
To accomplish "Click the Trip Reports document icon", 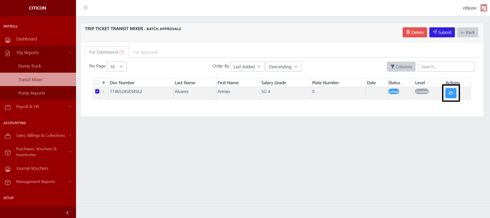I will (8, 53).
